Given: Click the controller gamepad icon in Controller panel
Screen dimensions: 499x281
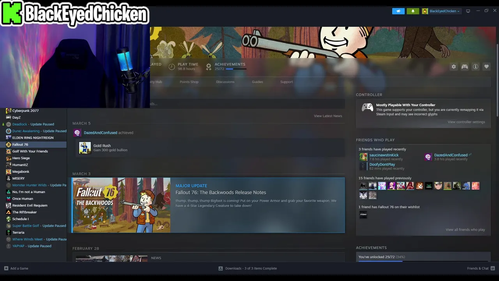Looking at the screenshot, I should pos(367,108).
